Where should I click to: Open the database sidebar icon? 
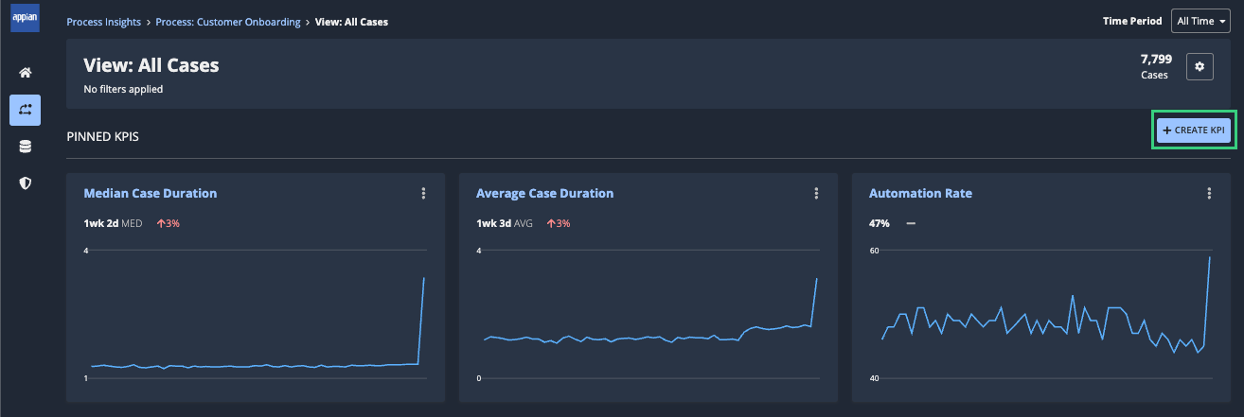pyautogui.click(x=26, y=147)
